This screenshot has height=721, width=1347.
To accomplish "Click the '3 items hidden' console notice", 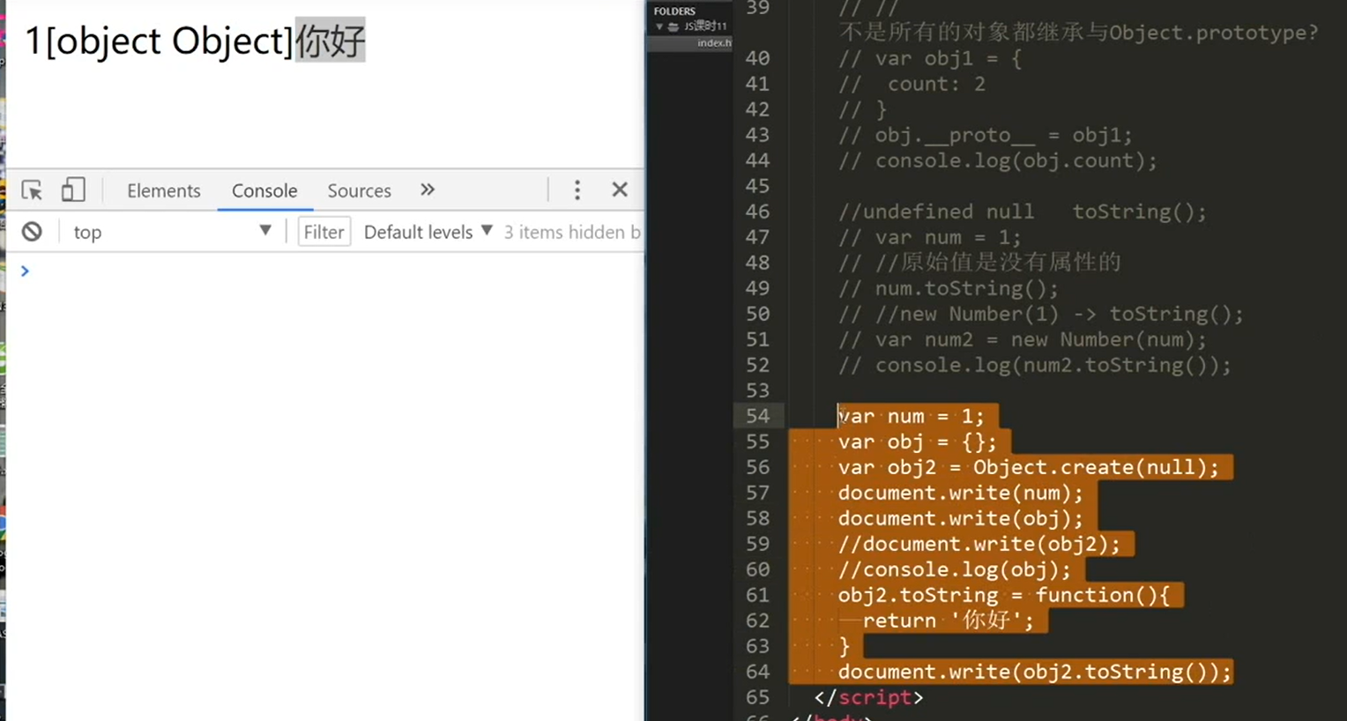I will pyautogui.click(x=572, y=232).
